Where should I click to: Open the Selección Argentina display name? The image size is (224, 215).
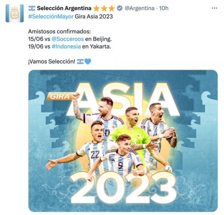pos(64,8)
